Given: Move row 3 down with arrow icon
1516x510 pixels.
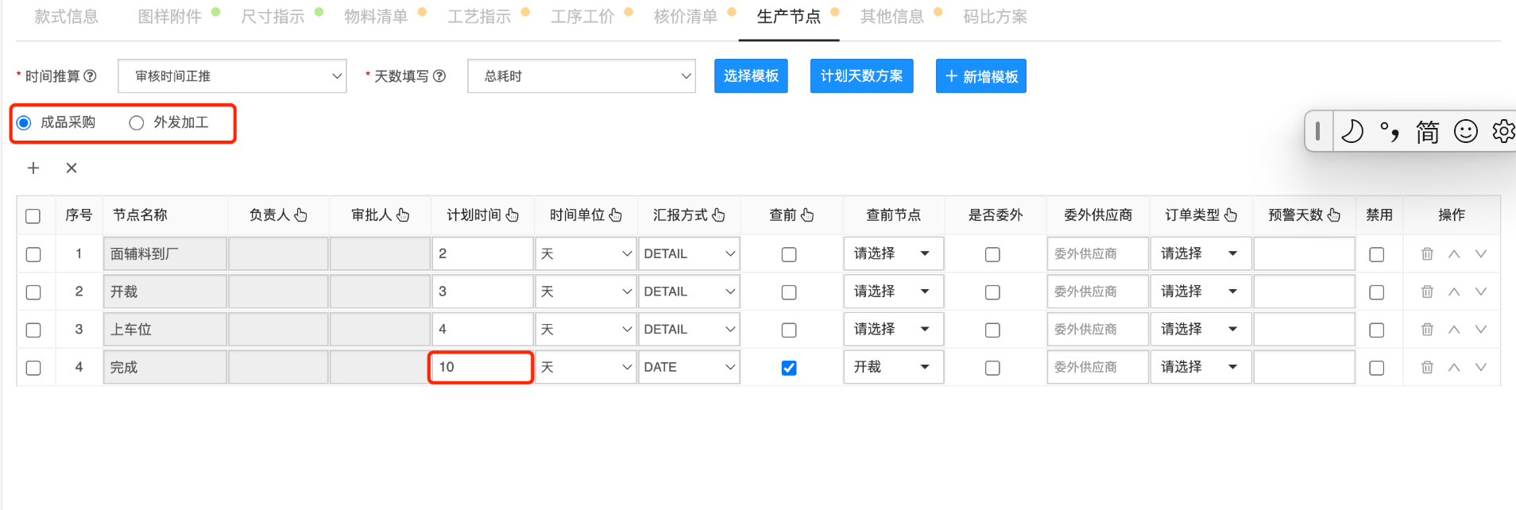Looking at the screenshot, I should [x=1481, y=330].
